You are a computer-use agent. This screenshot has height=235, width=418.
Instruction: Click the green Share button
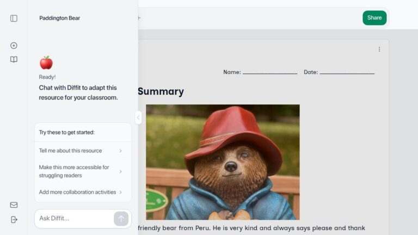(374, 18)
